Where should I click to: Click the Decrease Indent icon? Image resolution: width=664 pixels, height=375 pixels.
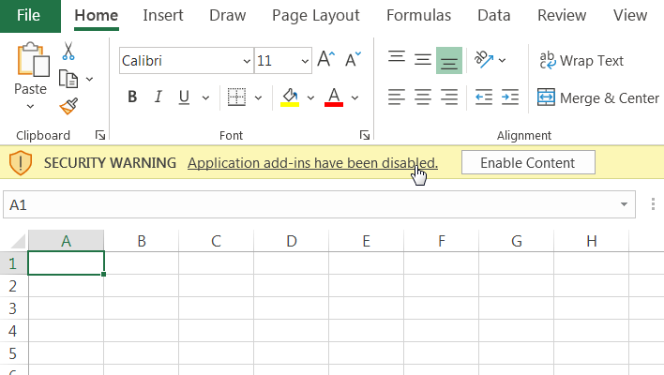click(484, 97)
